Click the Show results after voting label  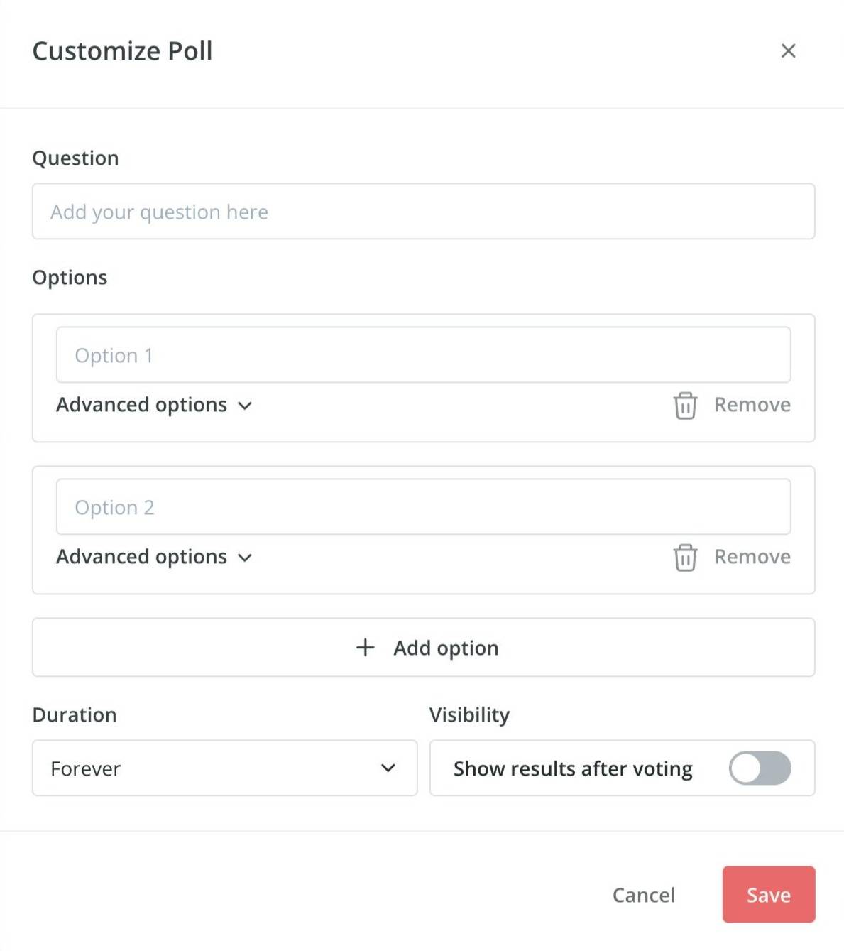click(x=573, y=768)
